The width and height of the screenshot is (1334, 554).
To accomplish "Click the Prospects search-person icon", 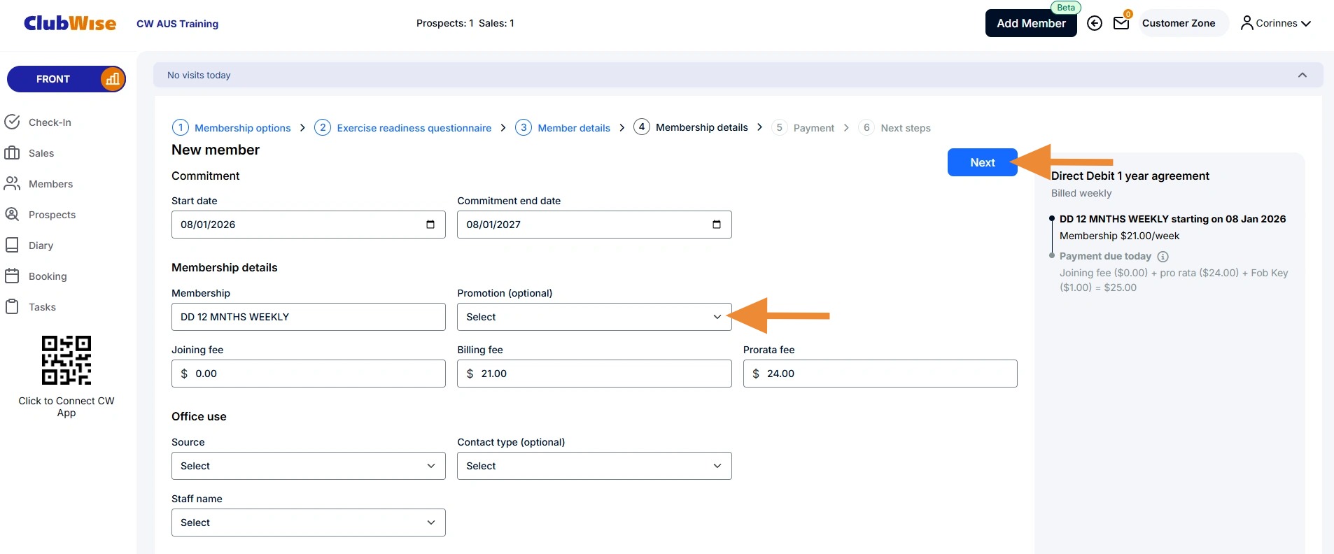I will point(12,215).
